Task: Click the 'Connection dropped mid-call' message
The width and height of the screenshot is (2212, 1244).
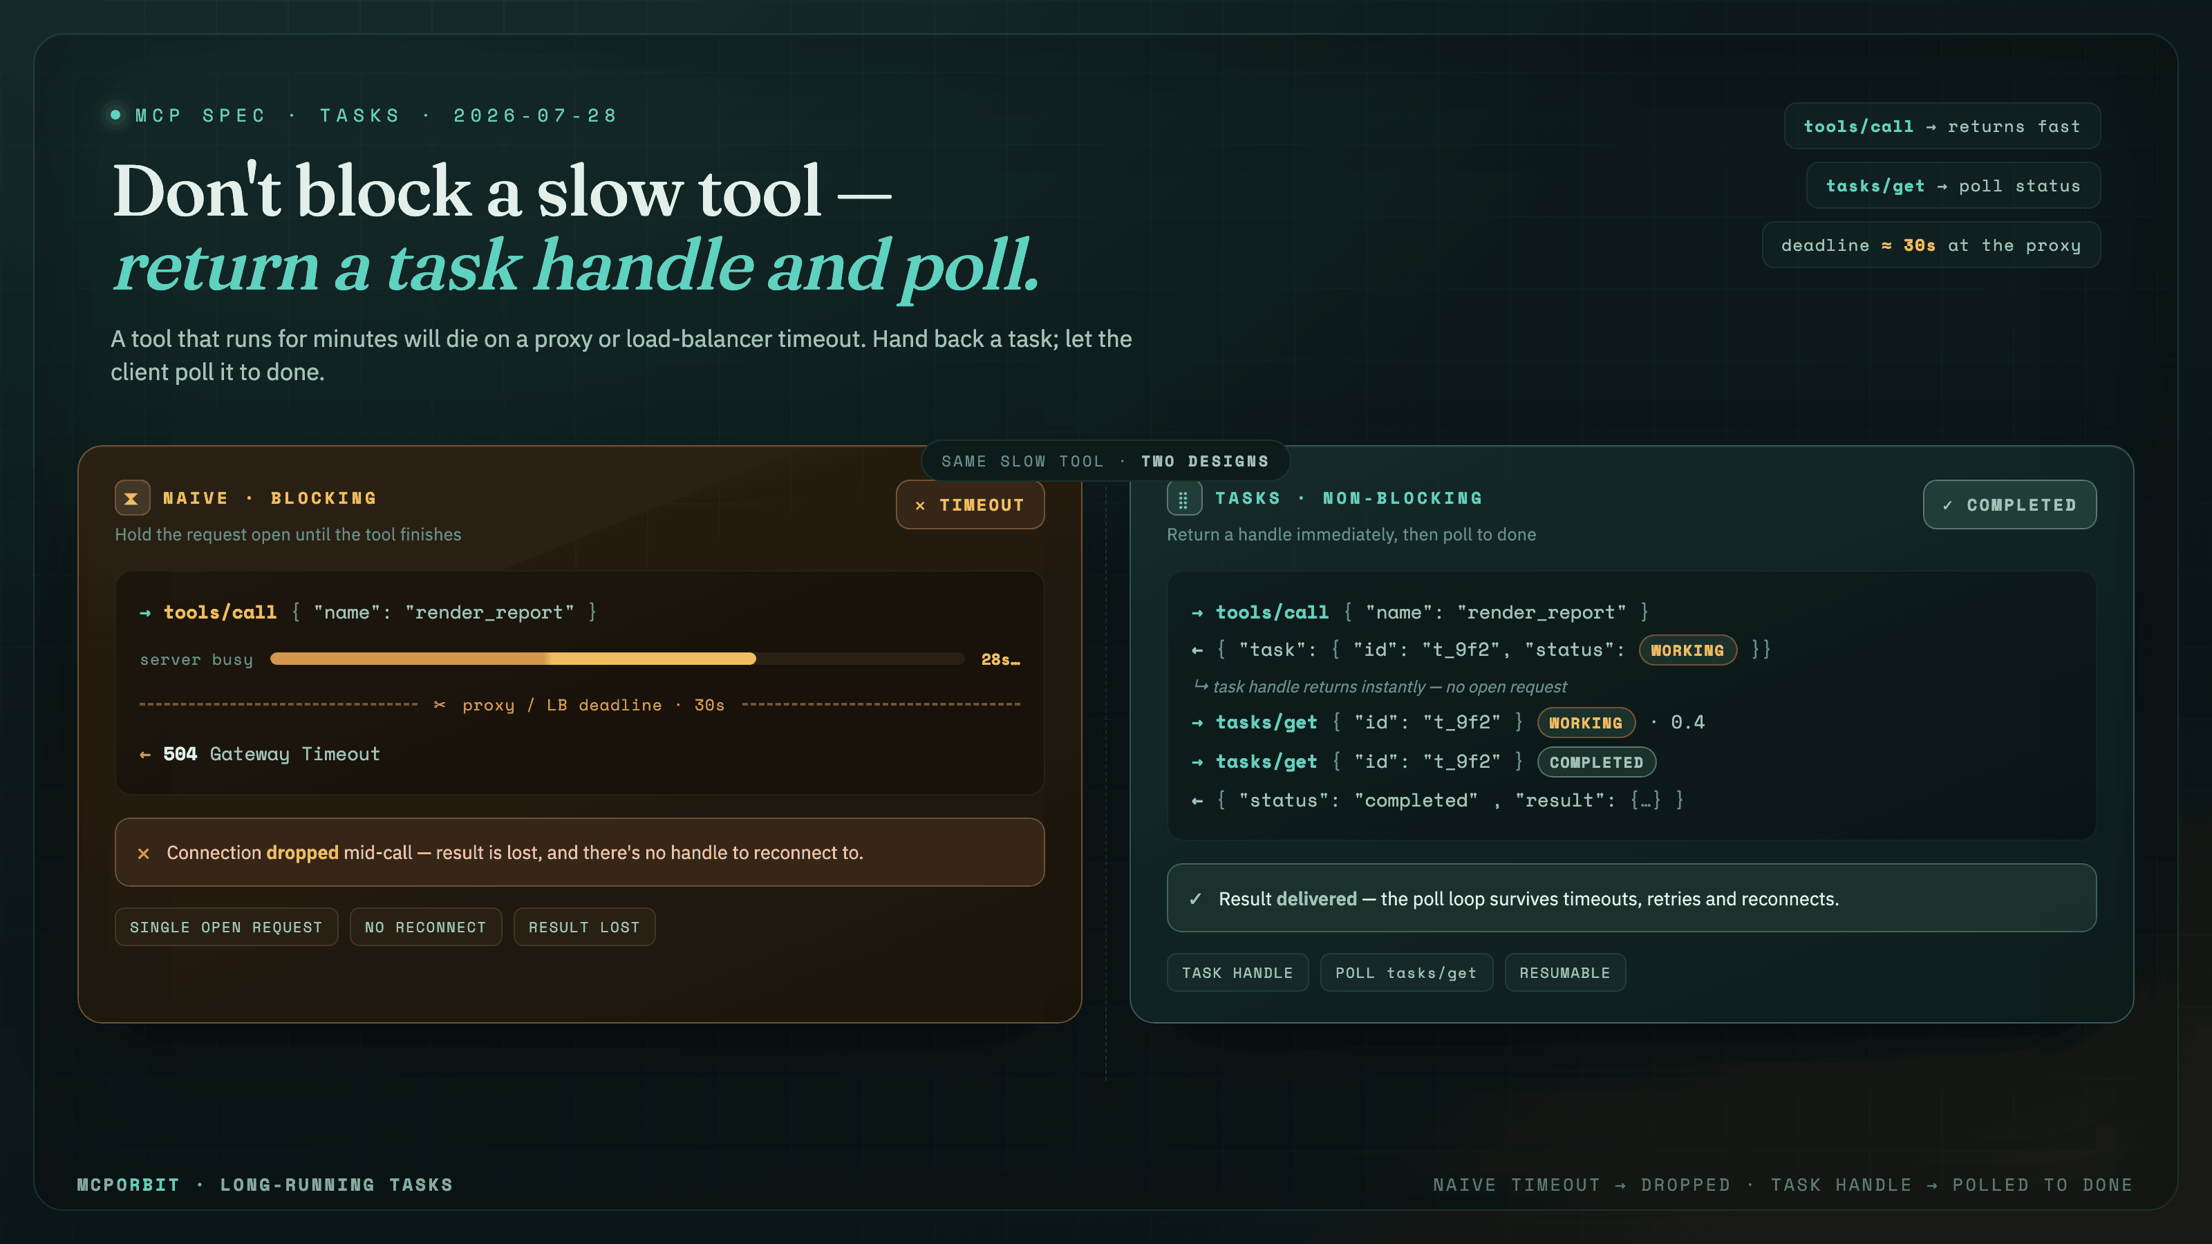Action: click(x=514, y=853)
